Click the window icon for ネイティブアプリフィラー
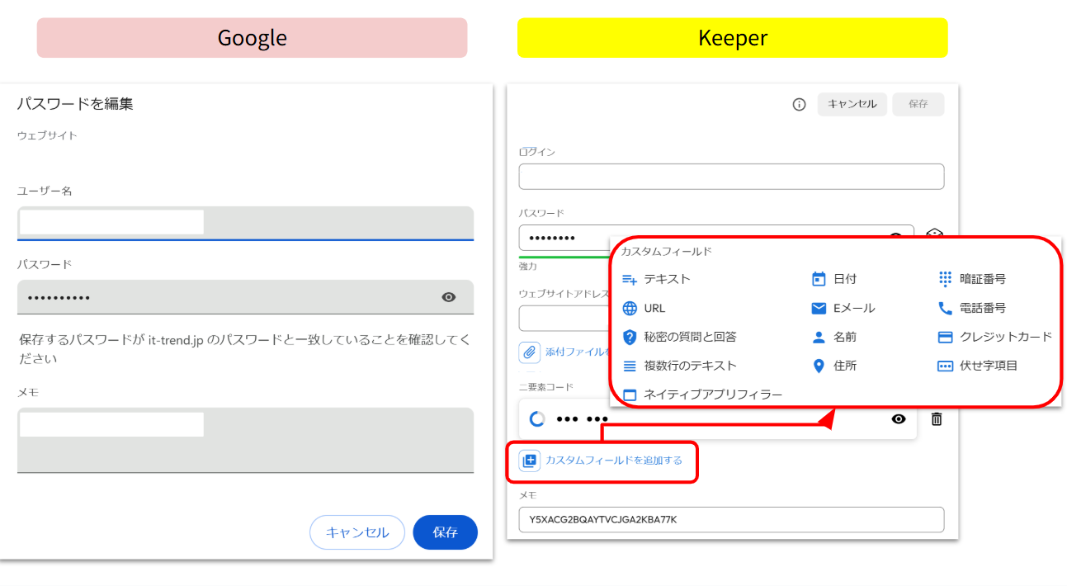Screen dimensions: 1067x586 coord(630,395)
